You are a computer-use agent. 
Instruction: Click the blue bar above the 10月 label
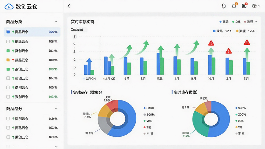210,65
